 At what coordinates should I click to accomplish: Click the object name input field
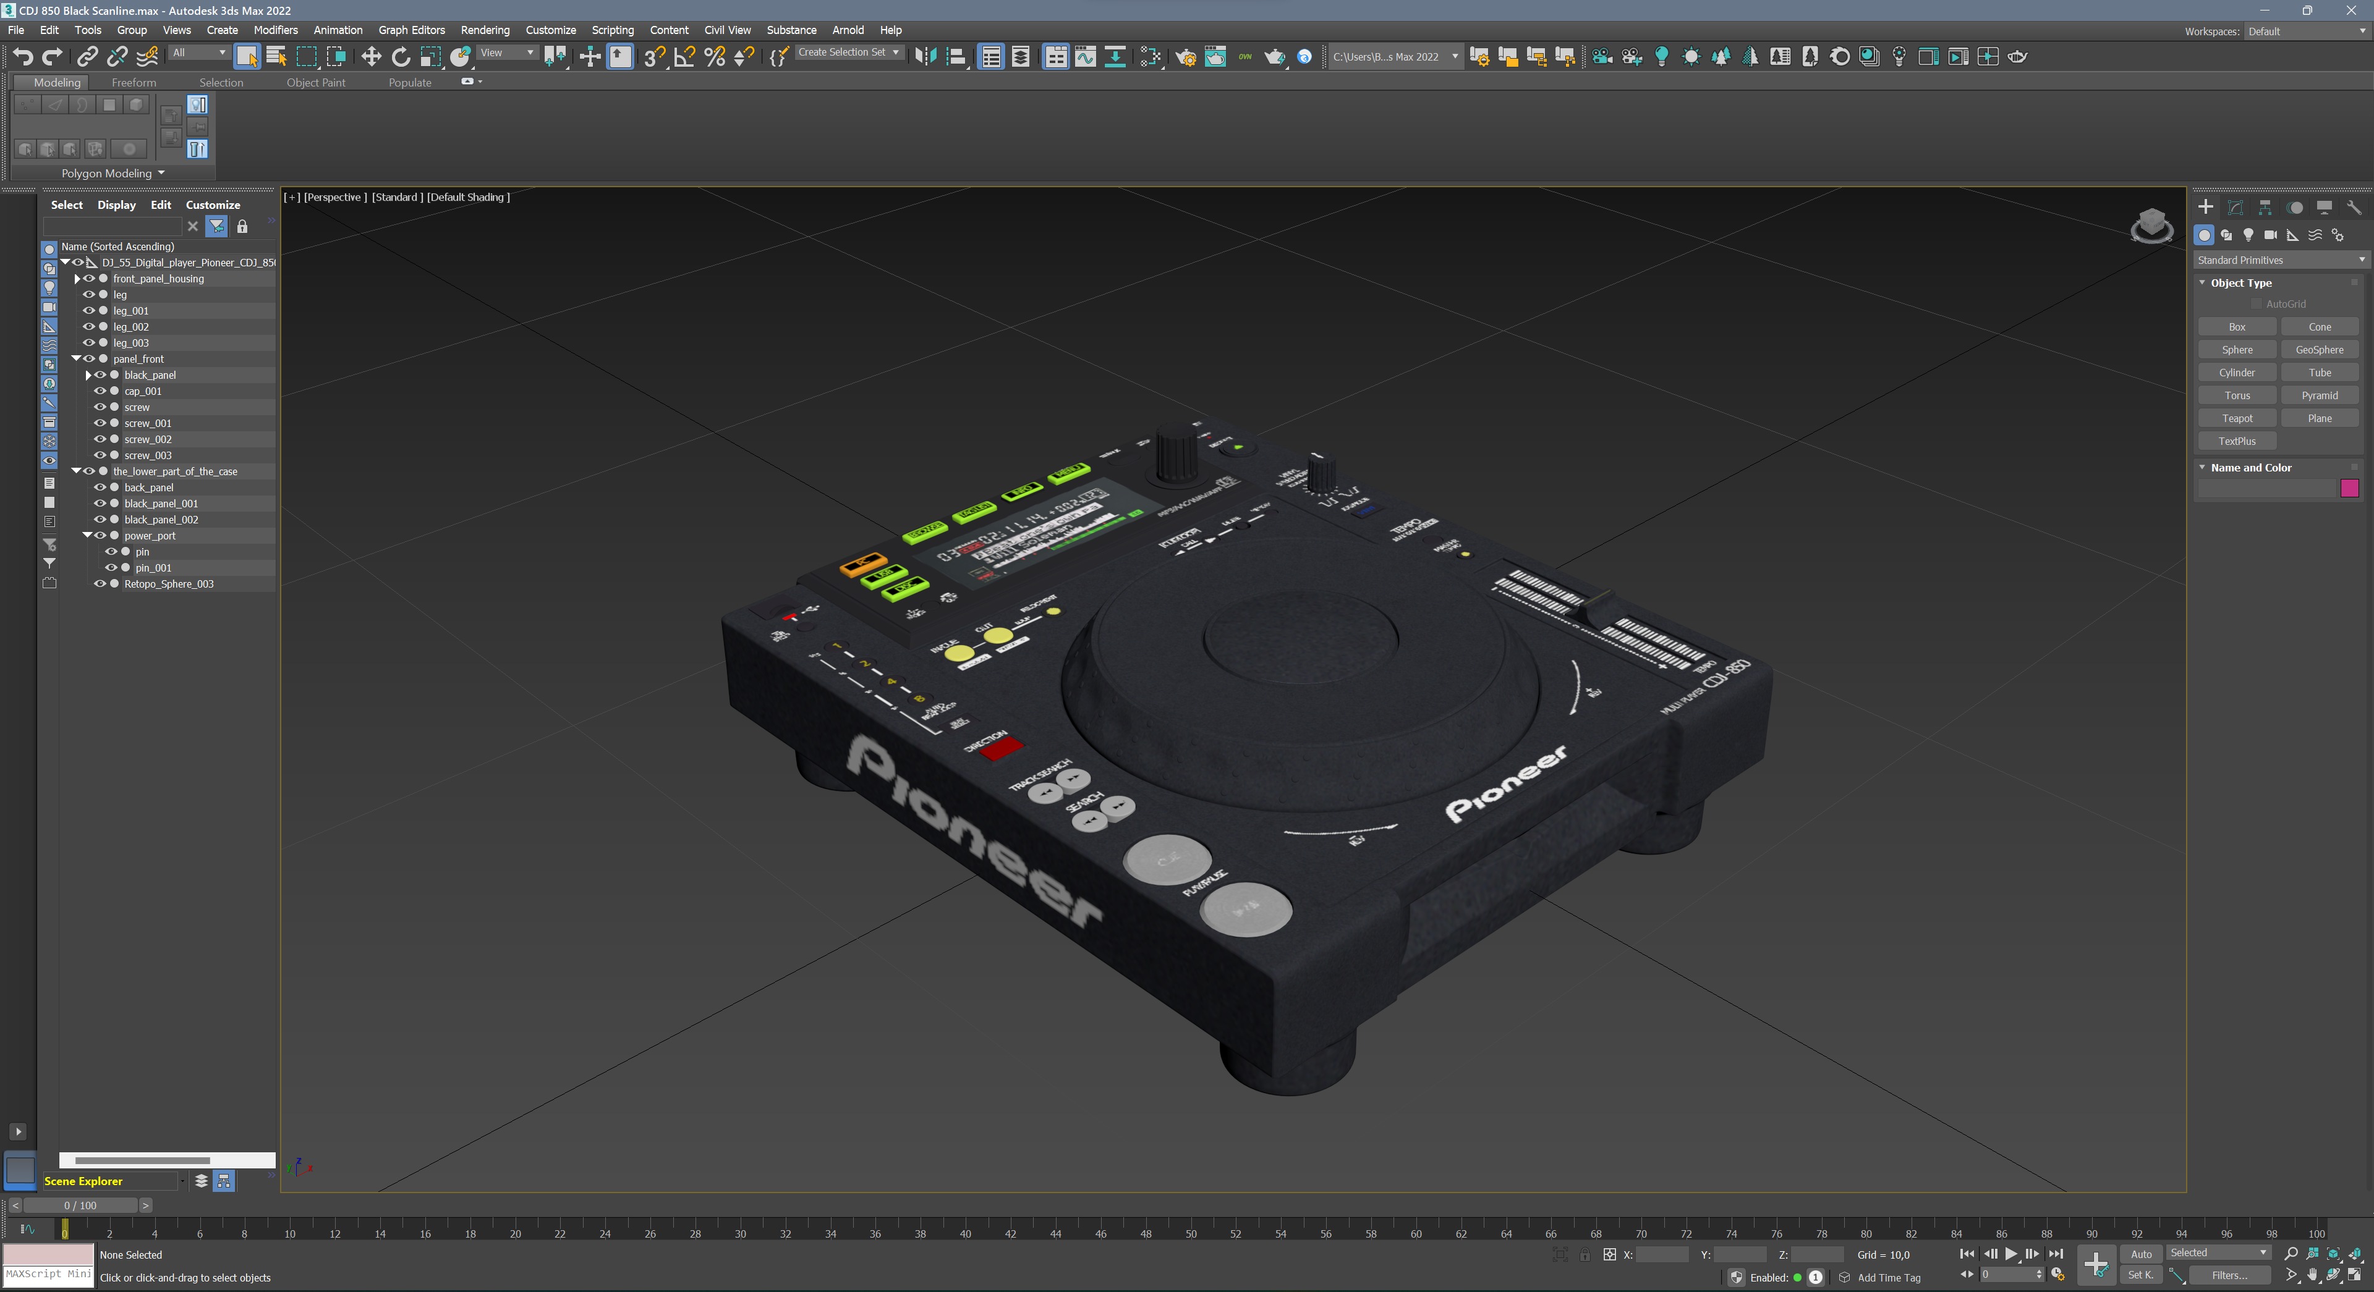click(2267, 488)
